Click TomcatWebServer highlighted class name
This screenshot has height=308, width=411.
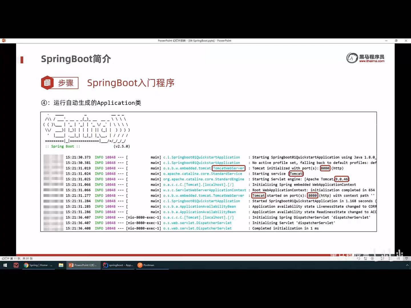tap(229, 168)
